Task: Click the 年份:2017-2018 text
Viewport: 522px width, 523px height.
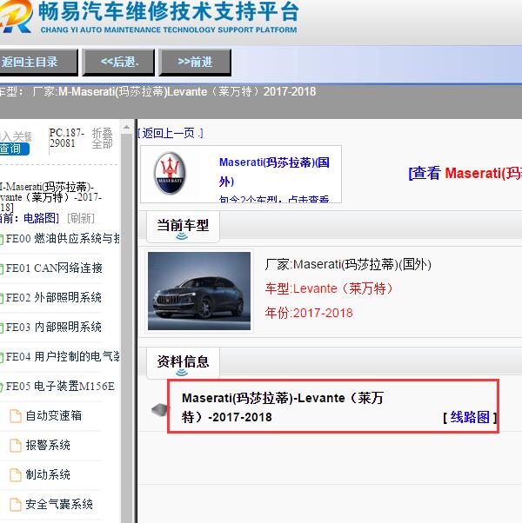Action: pyautogui.click(x=309, y=314)
